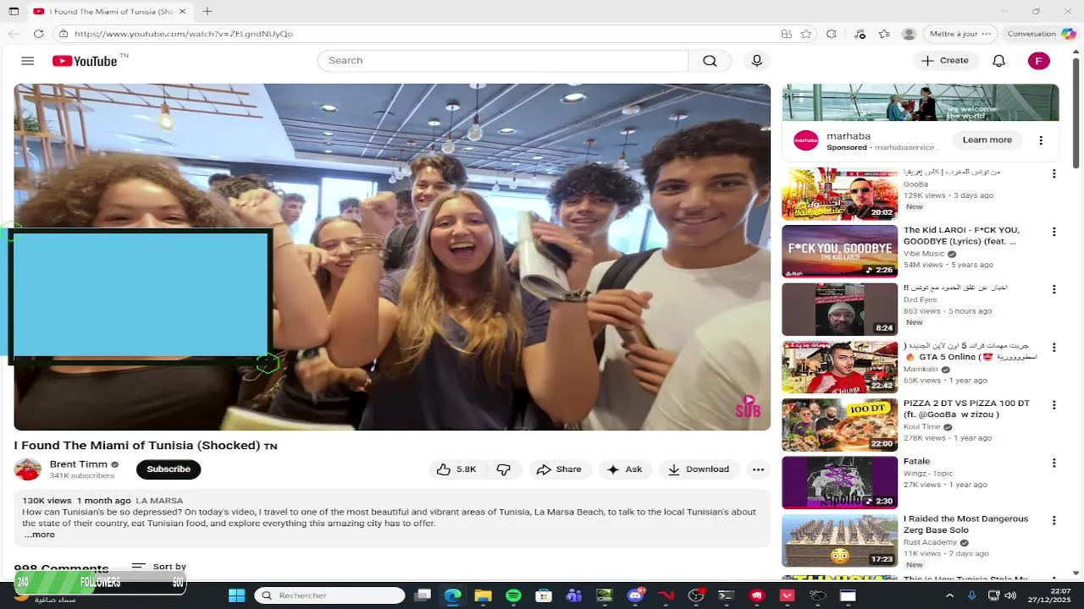Open PIZZA 2 DT VS PIZZA thumbnail
Viewport: 1084px width, 609px height.
(839, 425)
